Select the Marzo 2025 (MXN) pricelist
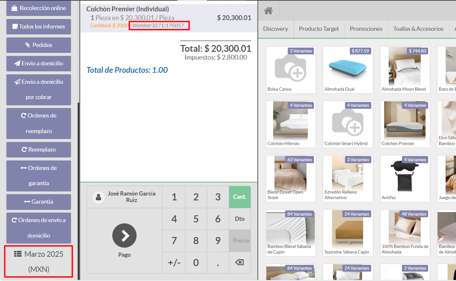 point(39,262)
